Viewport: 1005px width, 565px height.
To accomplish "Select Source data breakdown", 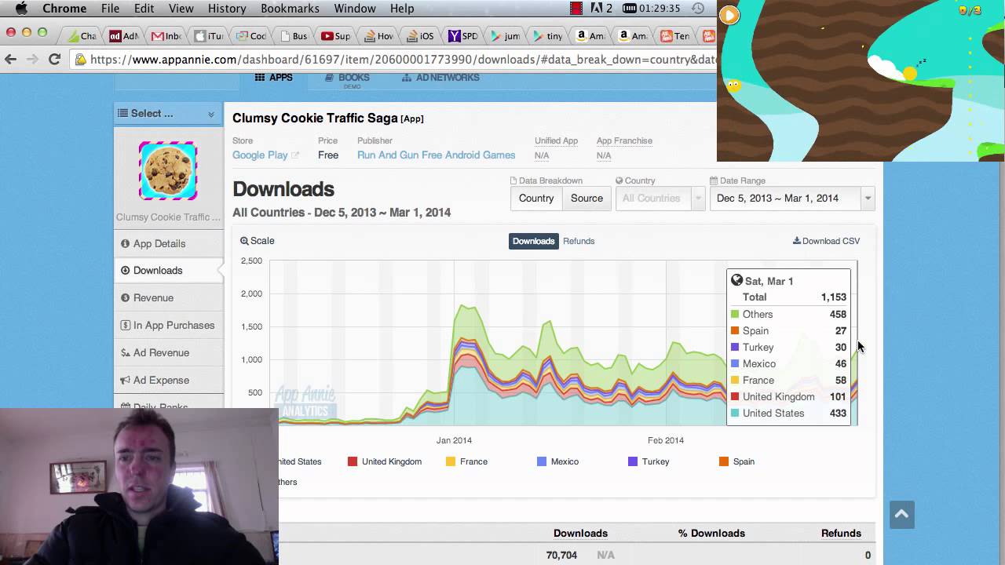I will [x=587, y=199].
